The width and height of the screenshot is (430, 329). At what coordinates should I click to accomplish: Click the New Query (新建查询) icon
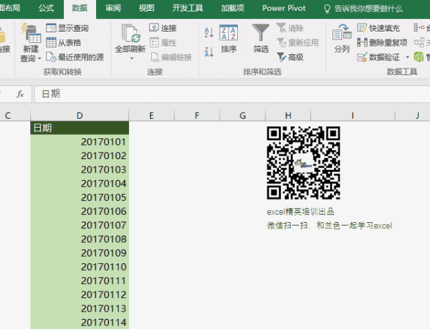(31, 34)
